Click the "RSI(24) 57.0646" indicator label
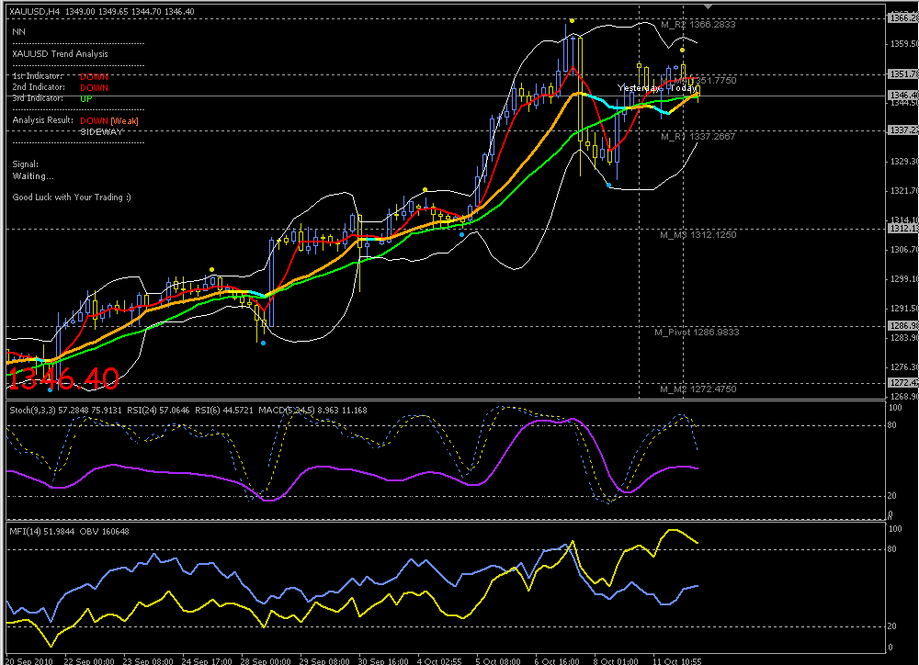The image size is (919, 665). click(x=158, y=411)
